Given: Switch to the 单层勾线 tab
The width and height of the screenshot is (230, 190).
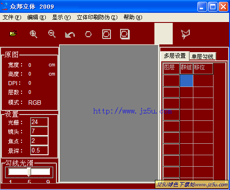Looking at the screenshot, I should click(x=203, y=56).
